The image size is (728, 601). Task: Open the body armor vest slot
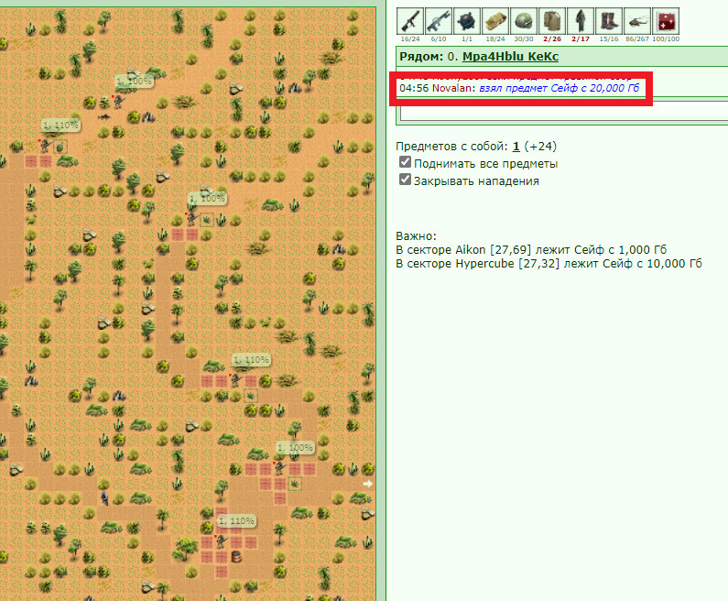(552, 21)
